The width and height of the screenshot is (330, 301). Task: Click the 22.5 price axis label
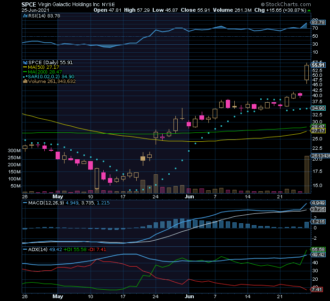point(317,148)
